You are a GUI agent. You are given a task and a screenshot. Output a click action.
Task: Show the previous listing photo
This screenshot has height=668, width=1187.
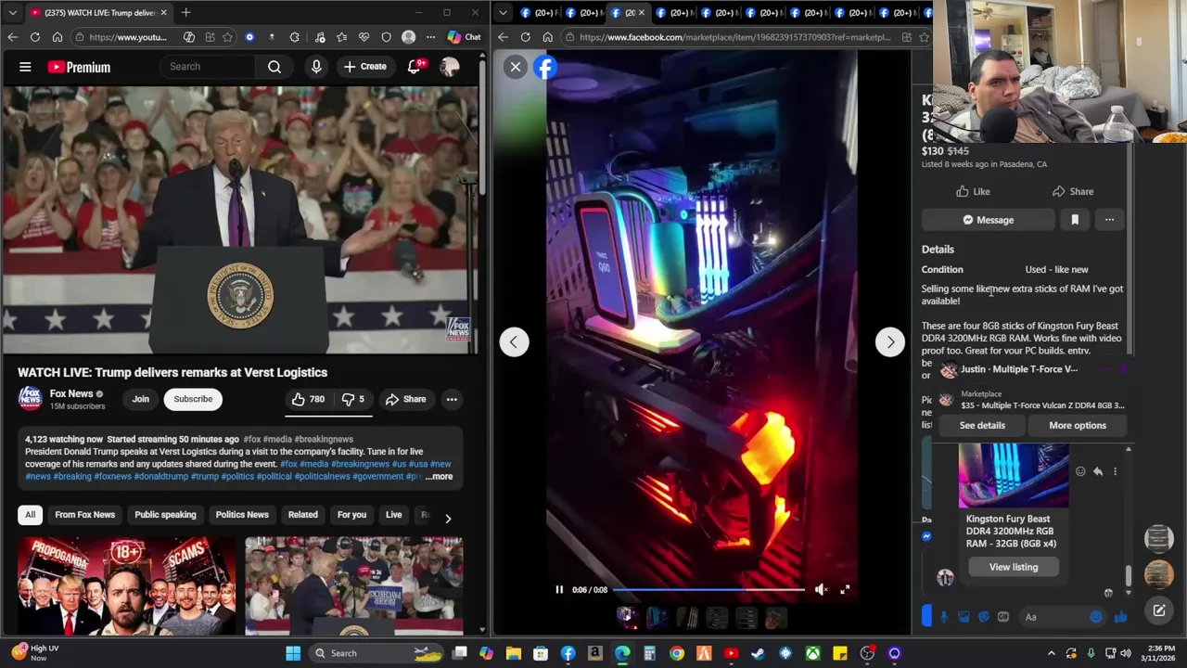pyautogui.click(x=514, y=341)
